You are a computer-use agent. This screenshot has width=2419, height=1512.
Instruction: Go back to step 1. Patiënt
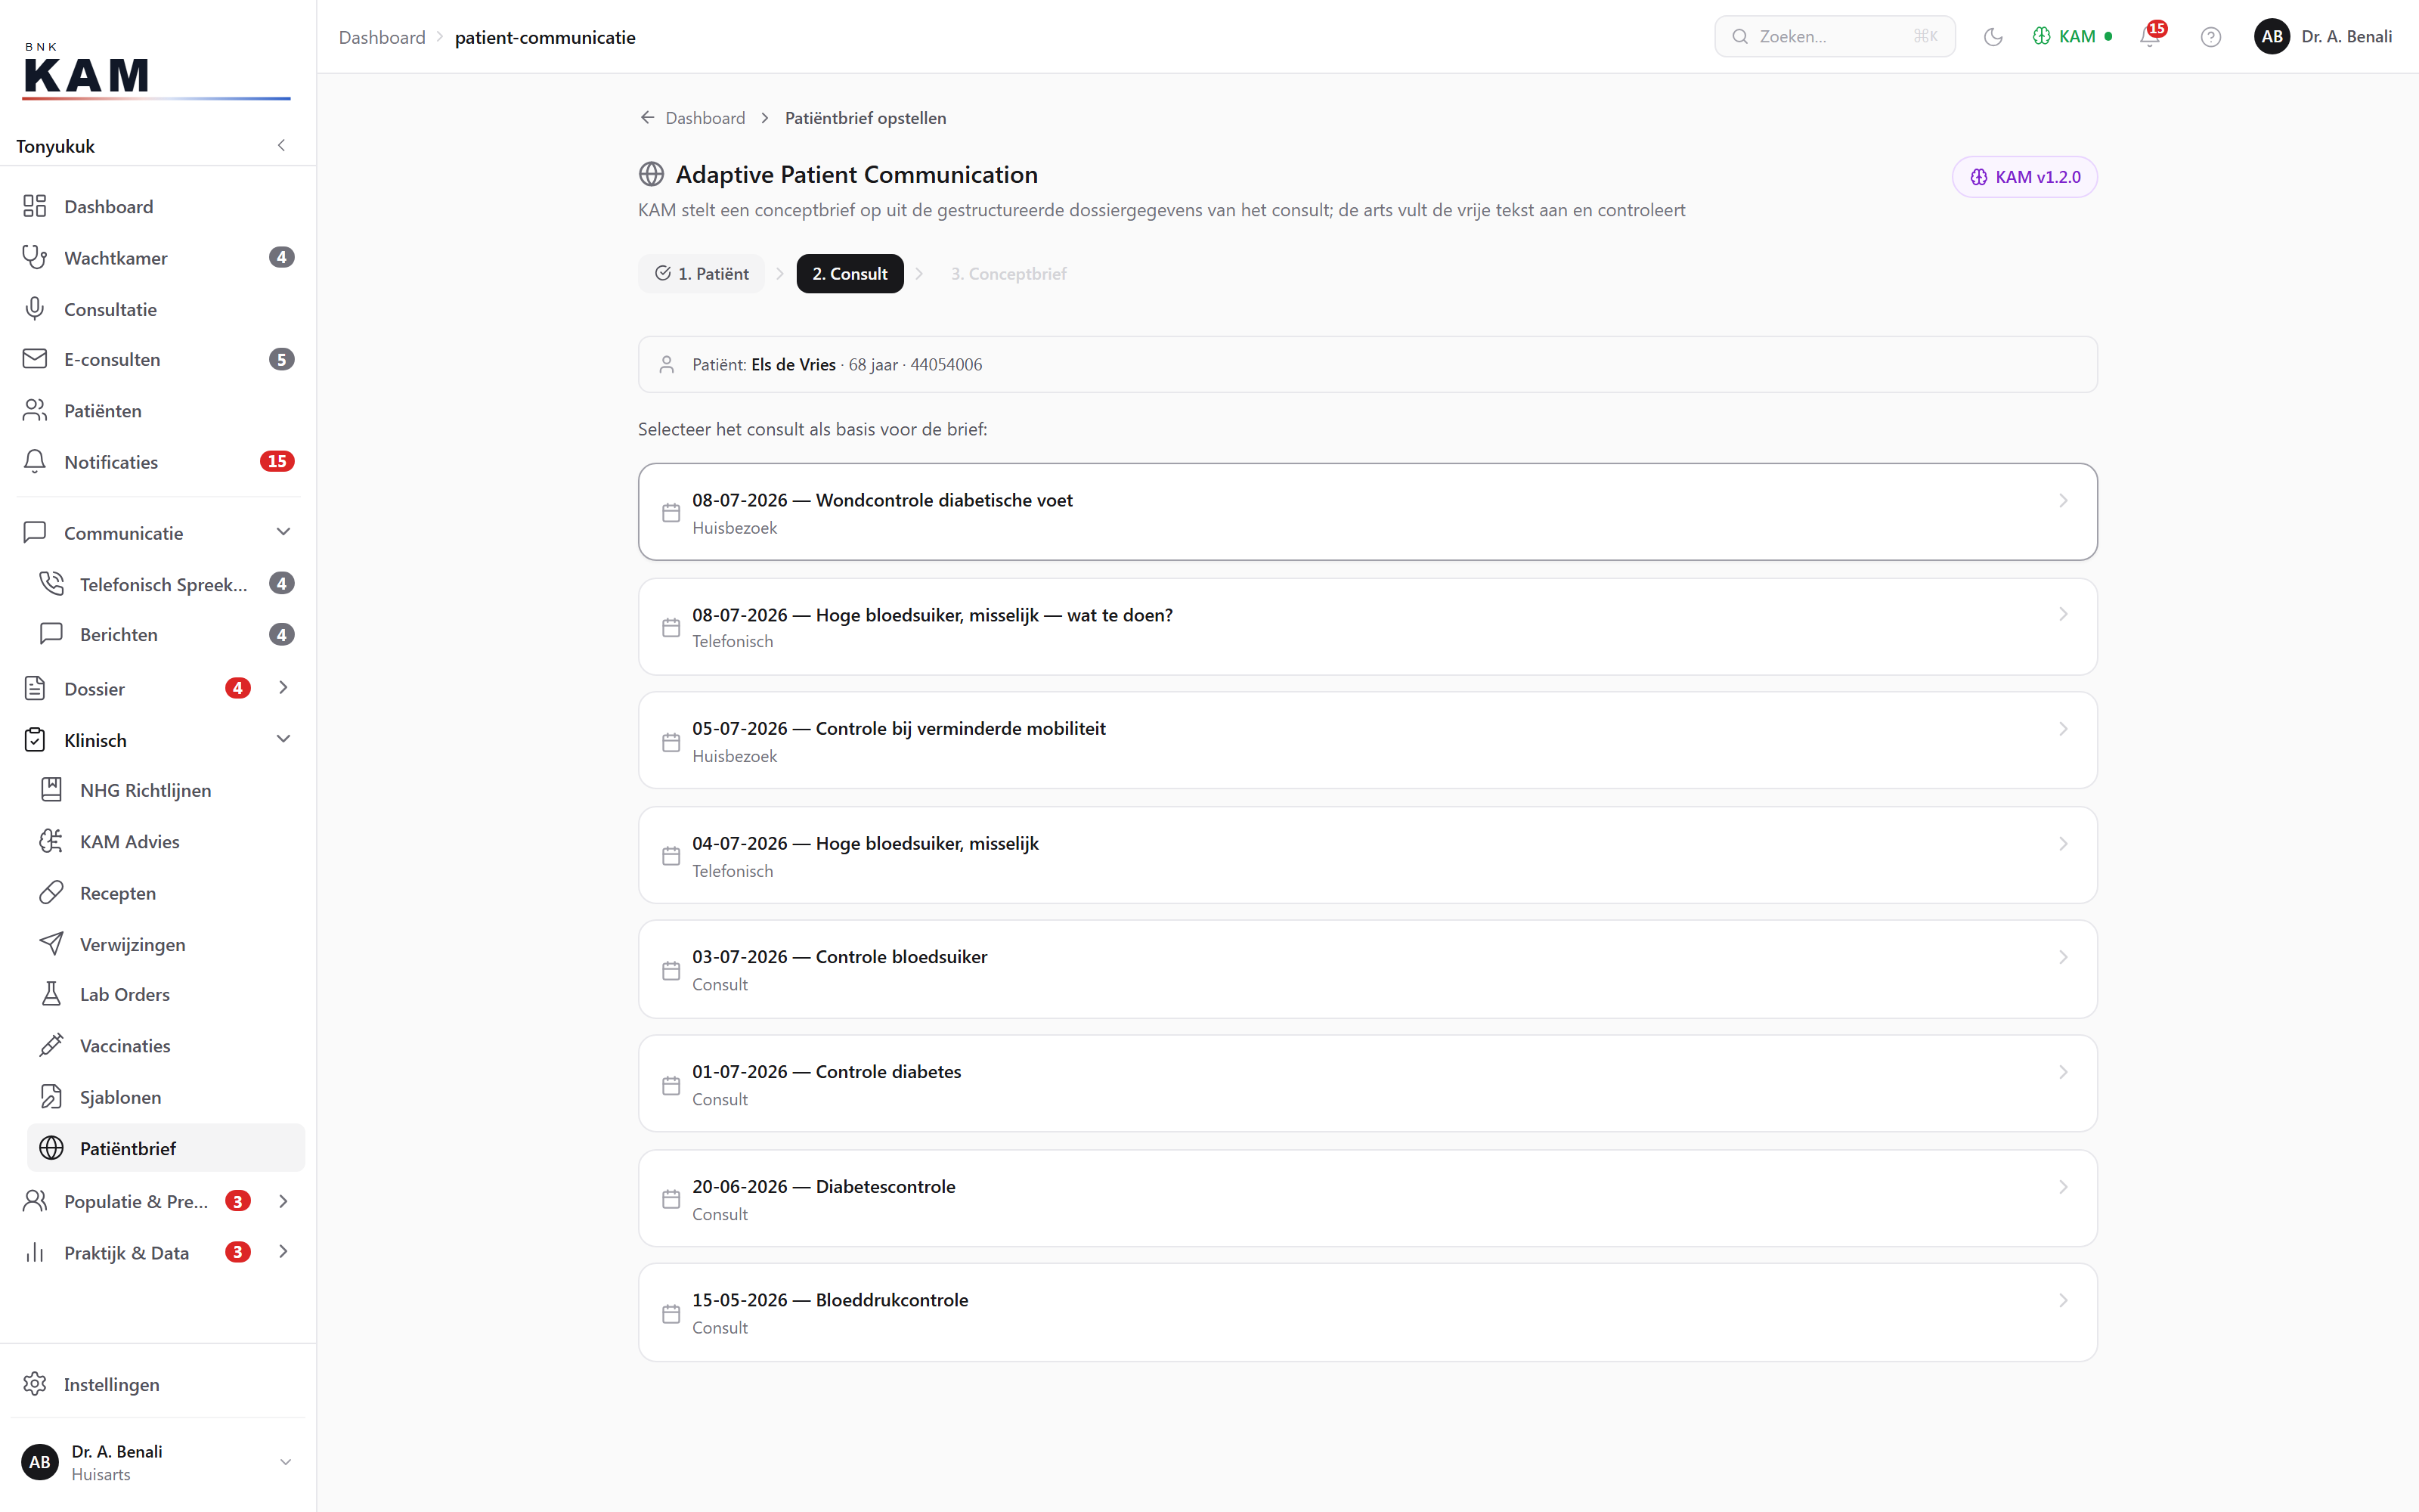pos(702,274)
